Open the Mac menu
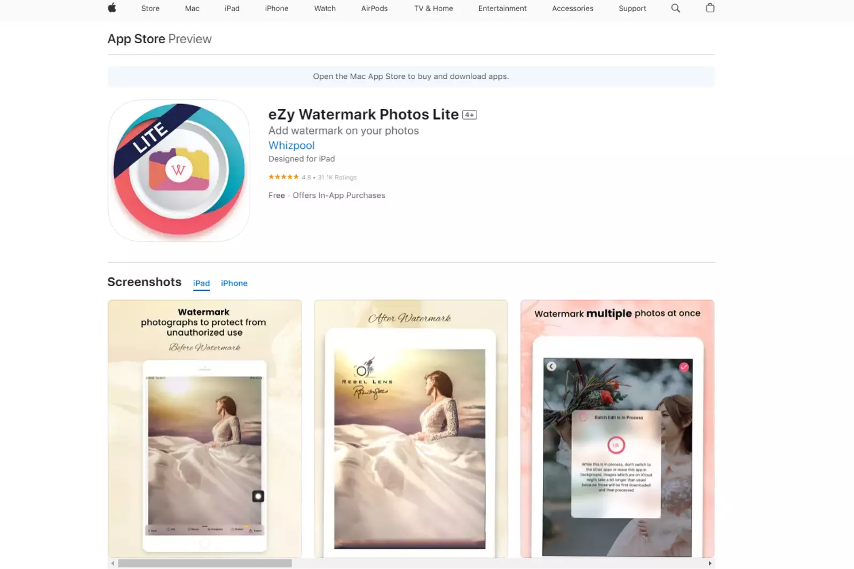The width and height of the screenshot is (854, 569). pos(192,9)
